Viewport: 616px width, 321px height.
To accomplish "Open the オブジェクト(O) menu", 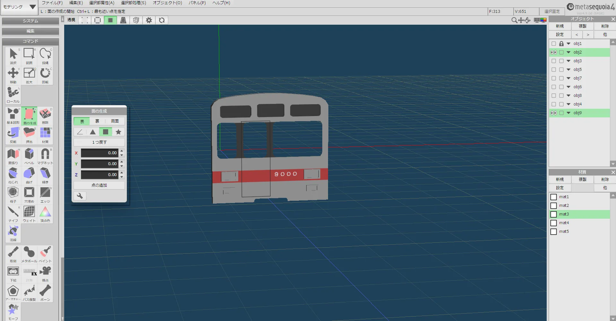I will [167, 3].
